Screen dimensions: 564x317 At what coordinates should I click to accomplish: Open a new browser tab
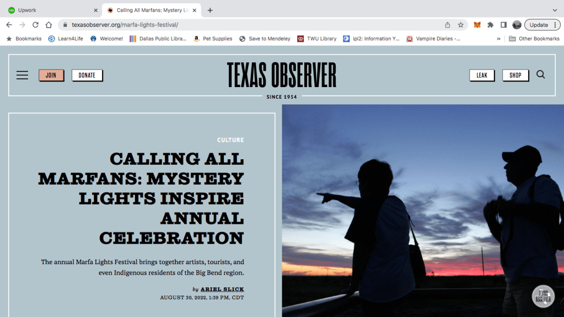(x=210, y=10)
